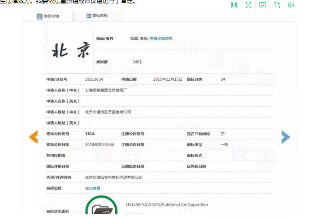Click the 类似群 label
This screenshot has width=332, height=218.
pyautogui.click(x=102, y=62)
